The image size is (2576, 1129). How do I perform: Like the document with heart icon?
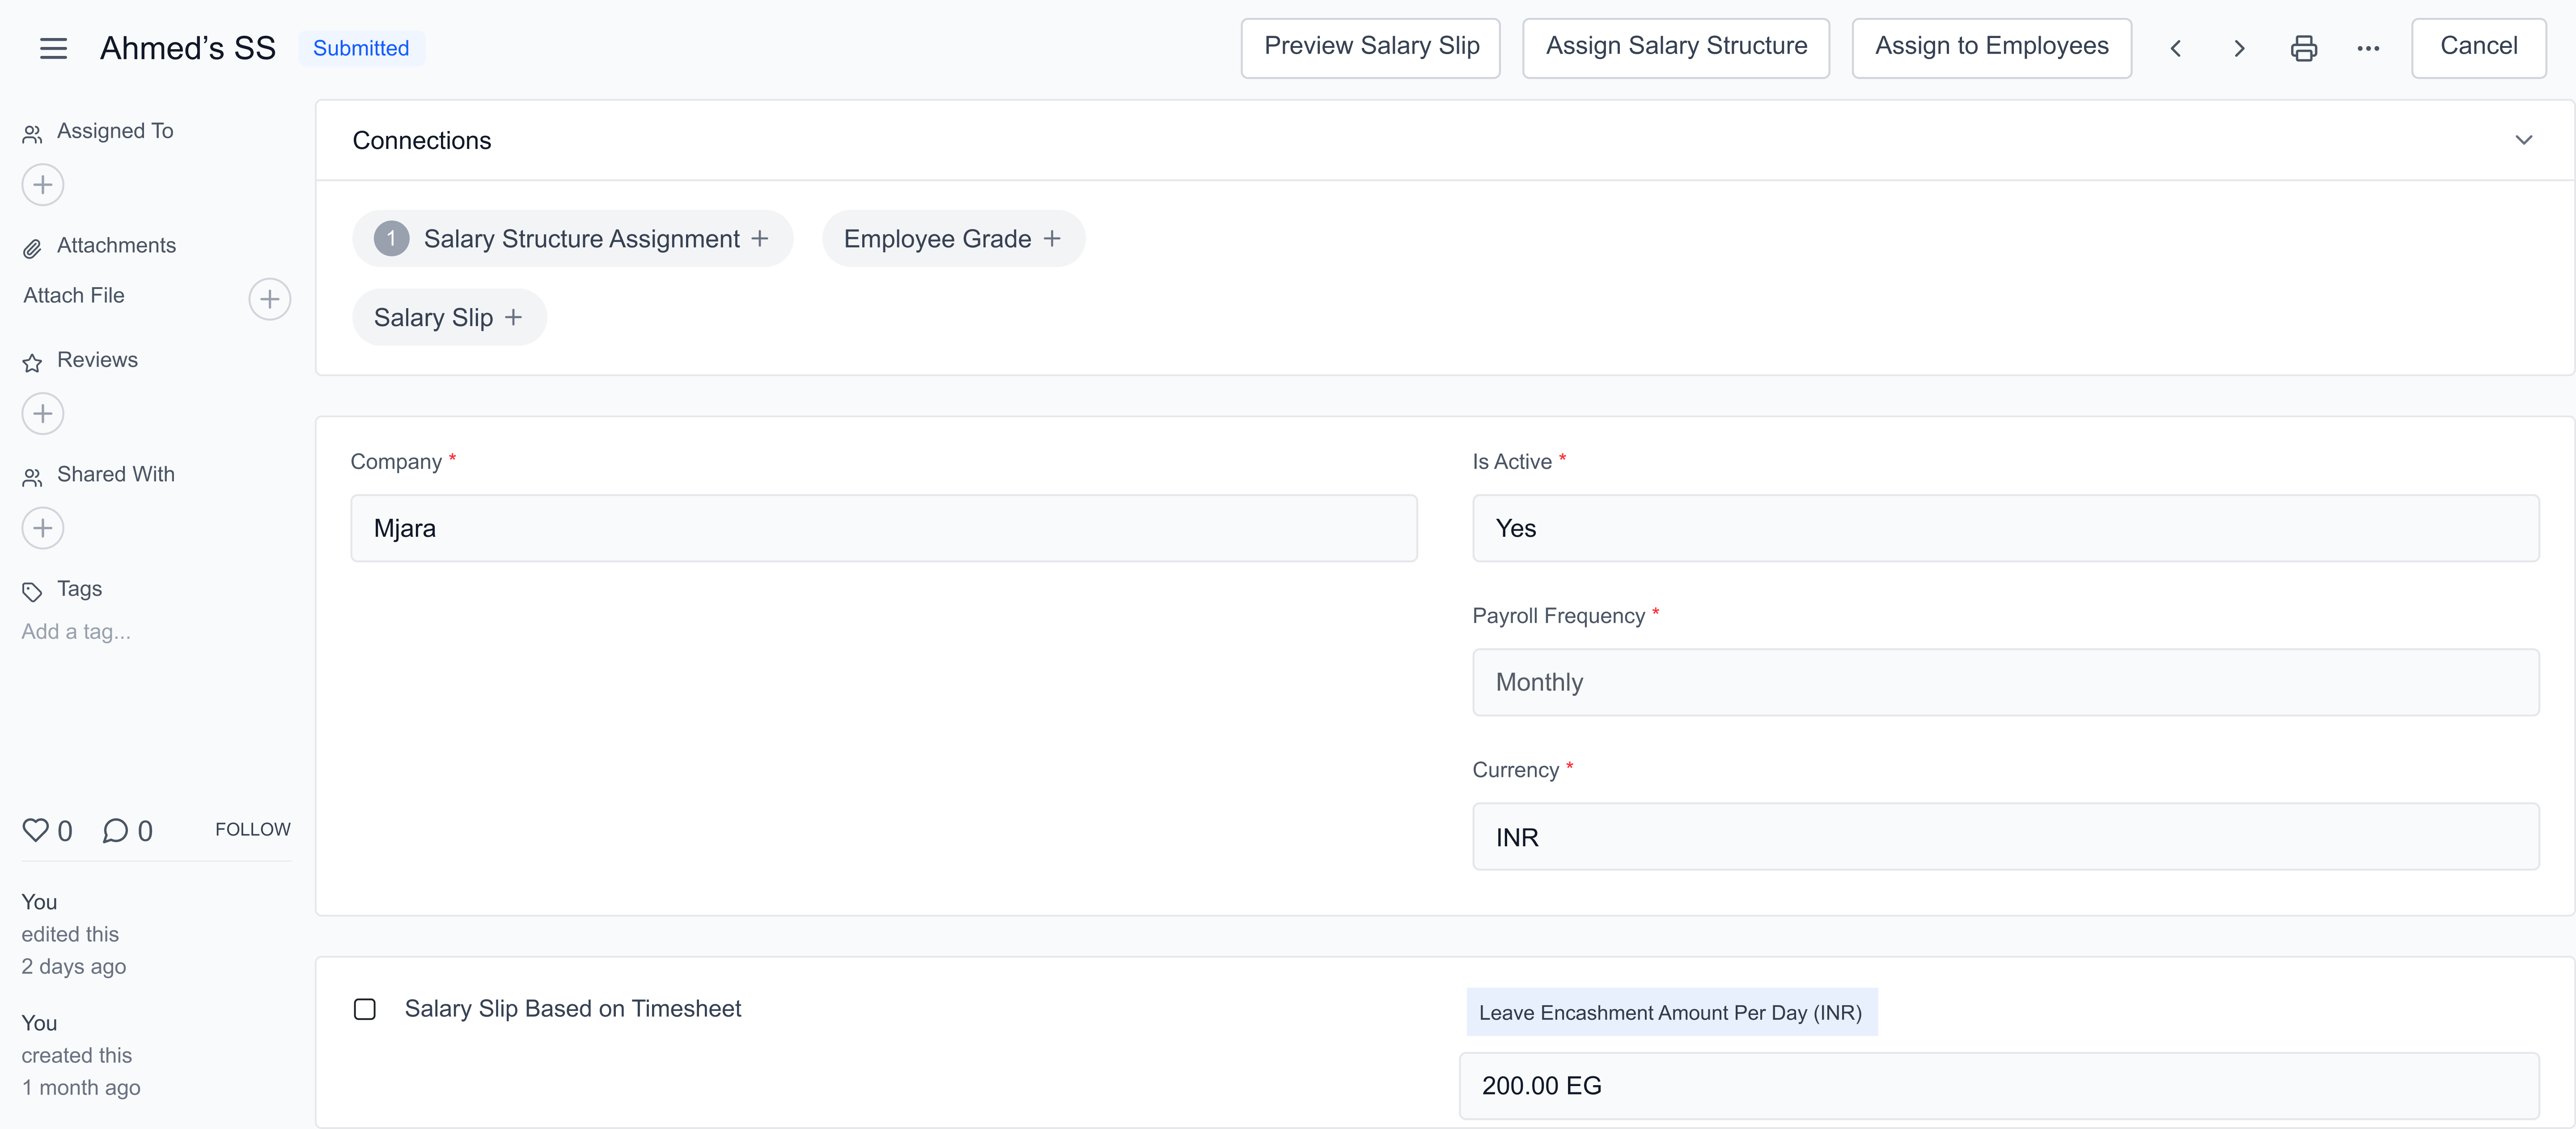click(x=36, y=830)
